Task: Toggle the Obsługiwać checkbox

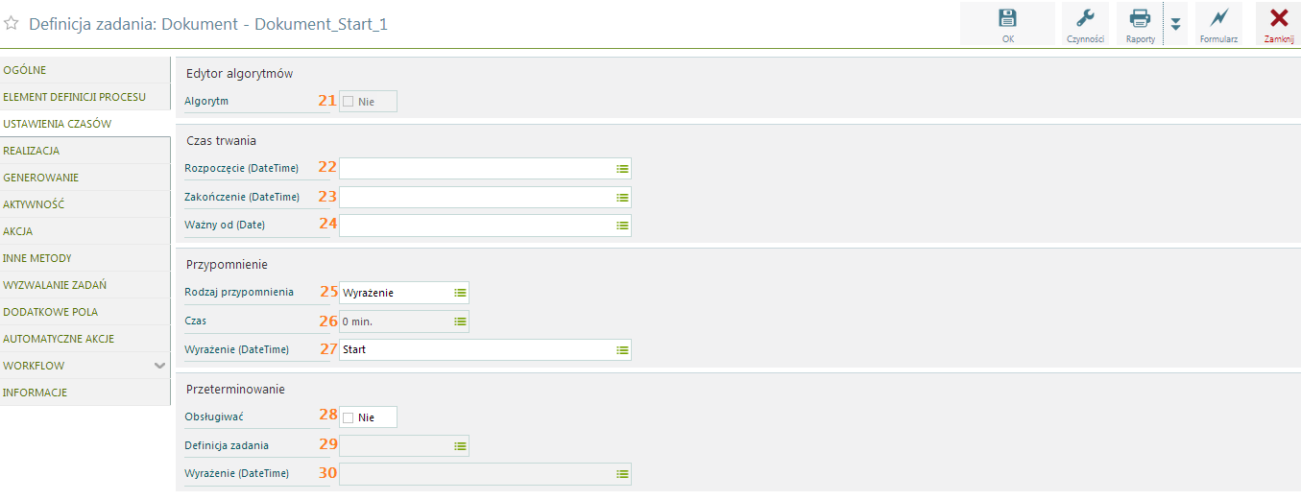Action: coord(349,417)
